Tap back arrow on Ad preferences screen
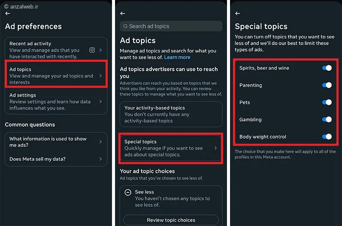This screenshot has width=342, height=226. [8, 14]
